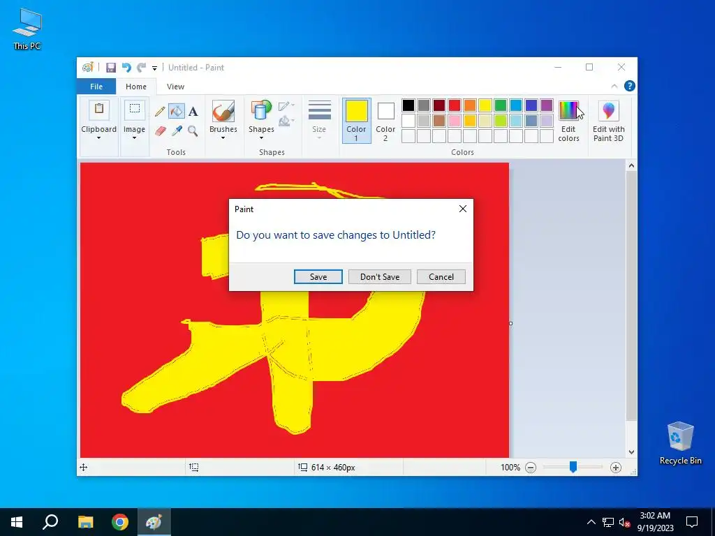The image size is (715, 536).
Task: Click the vertical scrollbar down arrow
Action: pos(631,452)
